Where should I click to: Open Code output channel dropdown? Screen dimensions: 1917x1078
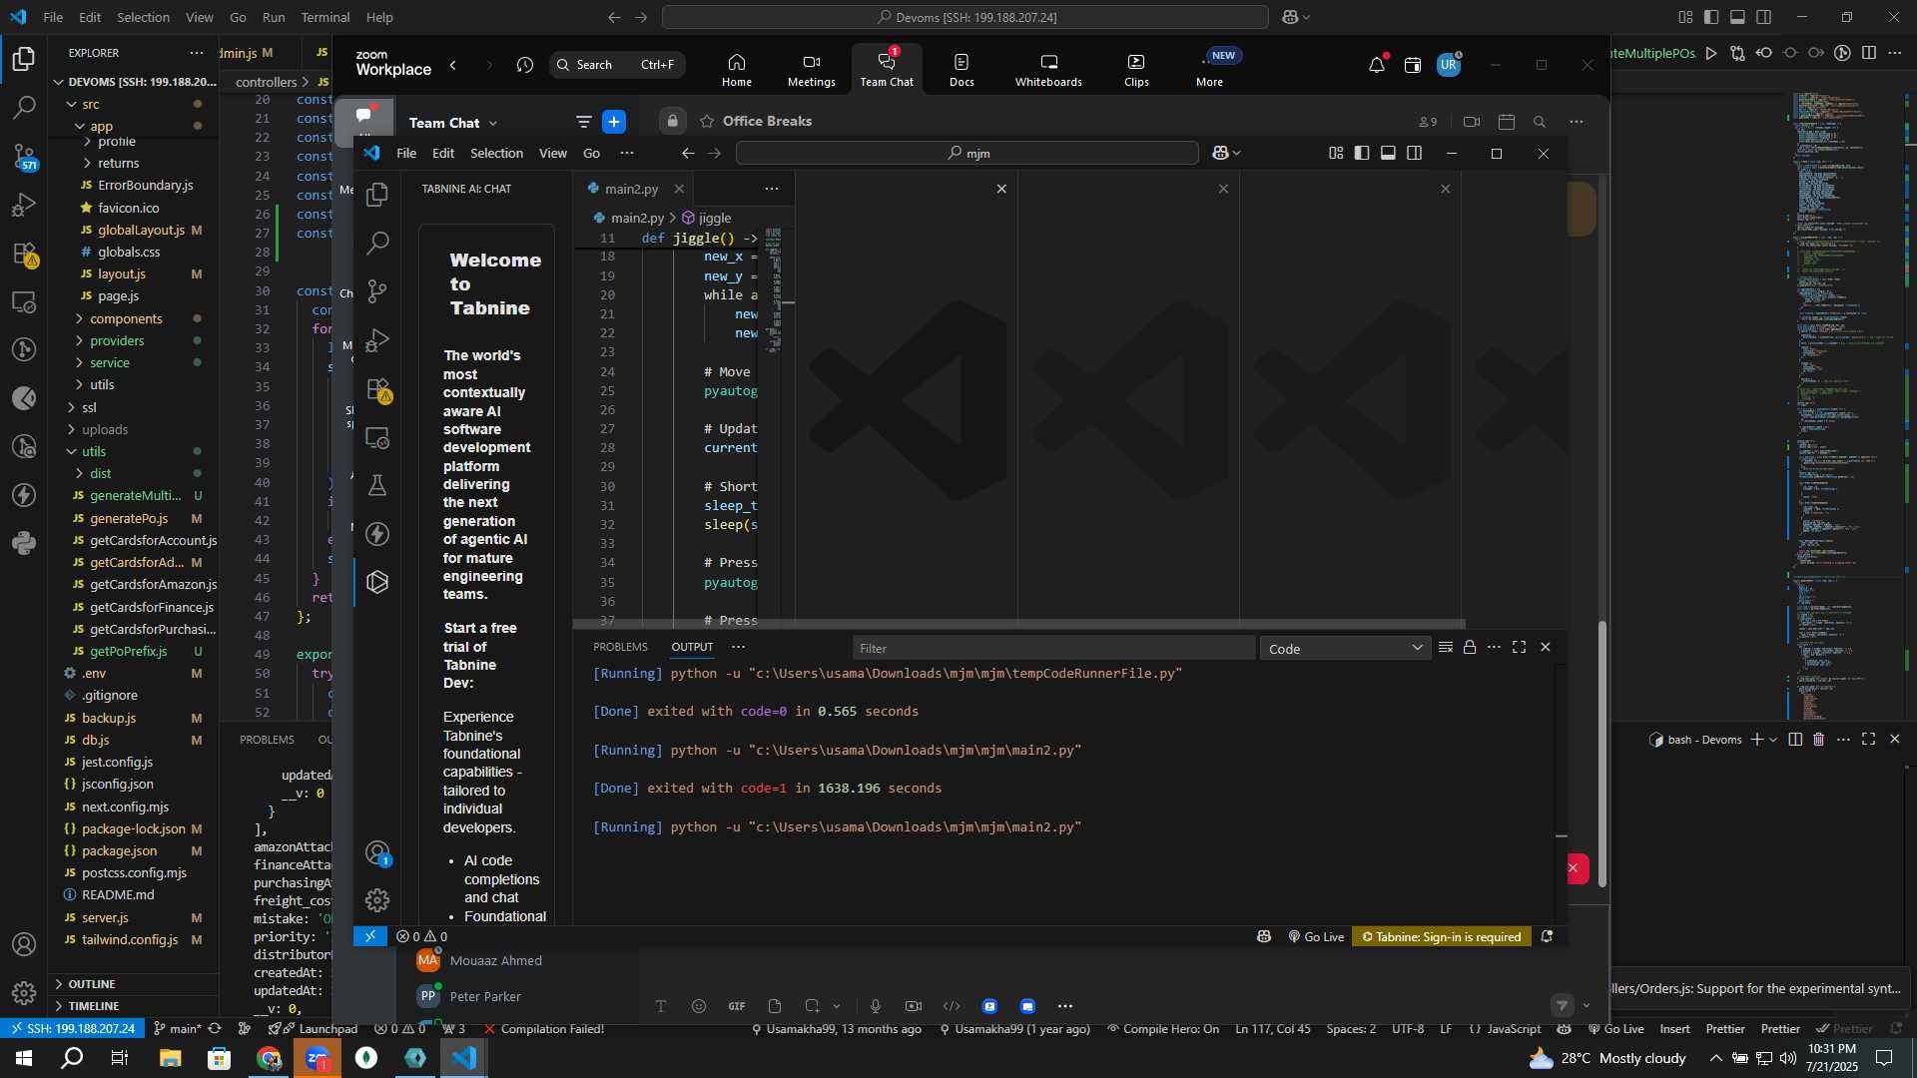1345,649
